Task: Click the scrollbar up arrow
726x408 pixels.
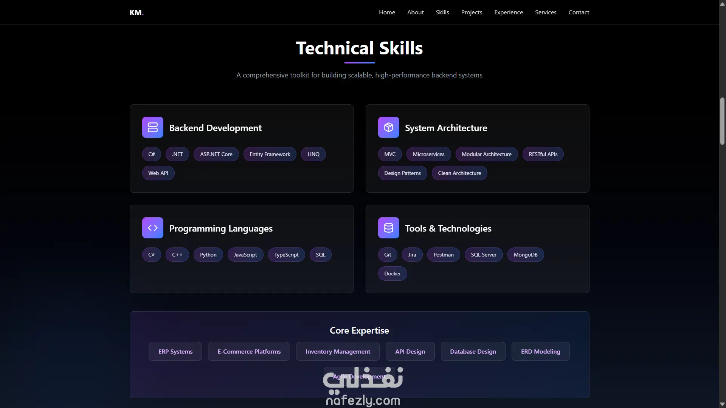Action: [722, 4]
